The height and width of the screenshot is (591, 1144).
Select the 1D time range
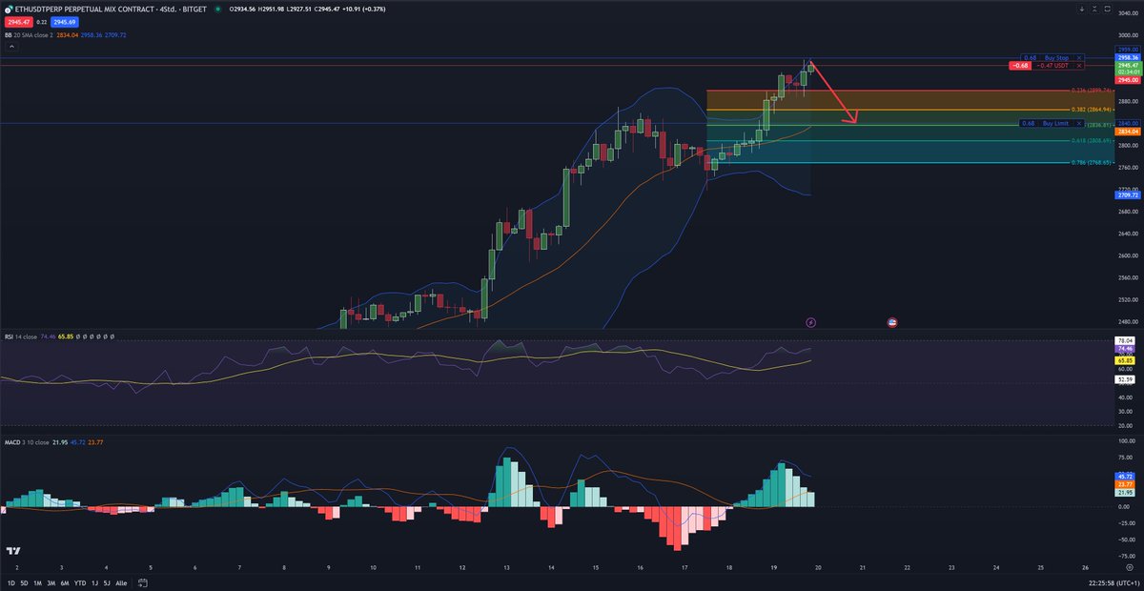[10, 582]
